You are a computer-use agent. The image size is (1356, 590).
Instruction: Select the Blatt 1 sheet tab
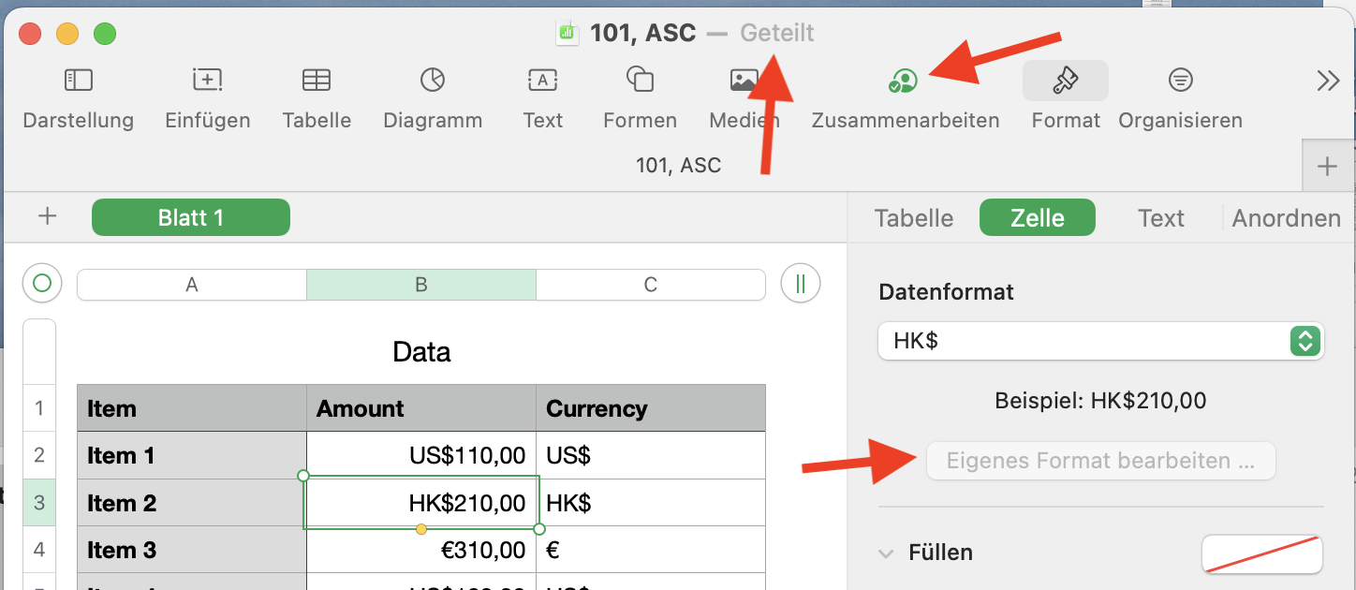(x=191, y=218)
